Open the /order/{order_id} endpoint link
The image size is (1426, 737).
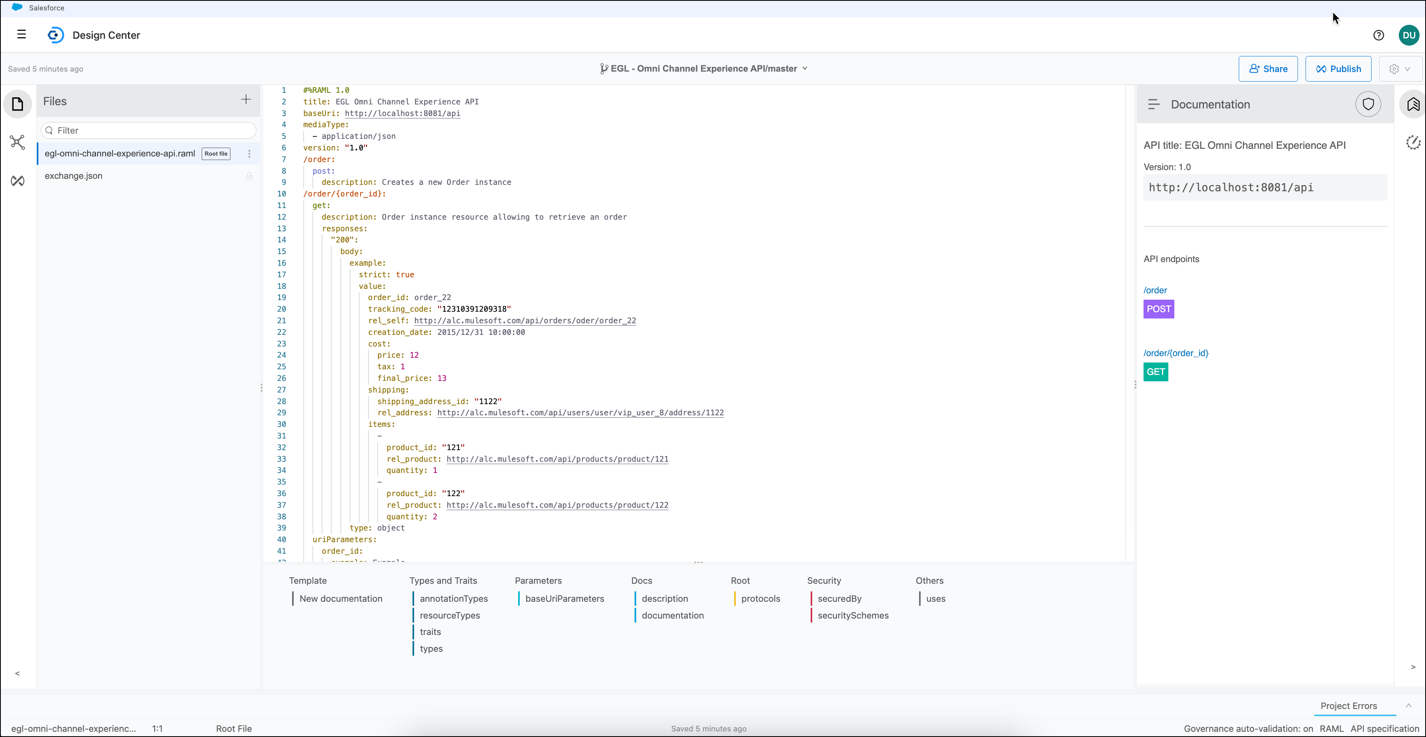[1176, 353]
